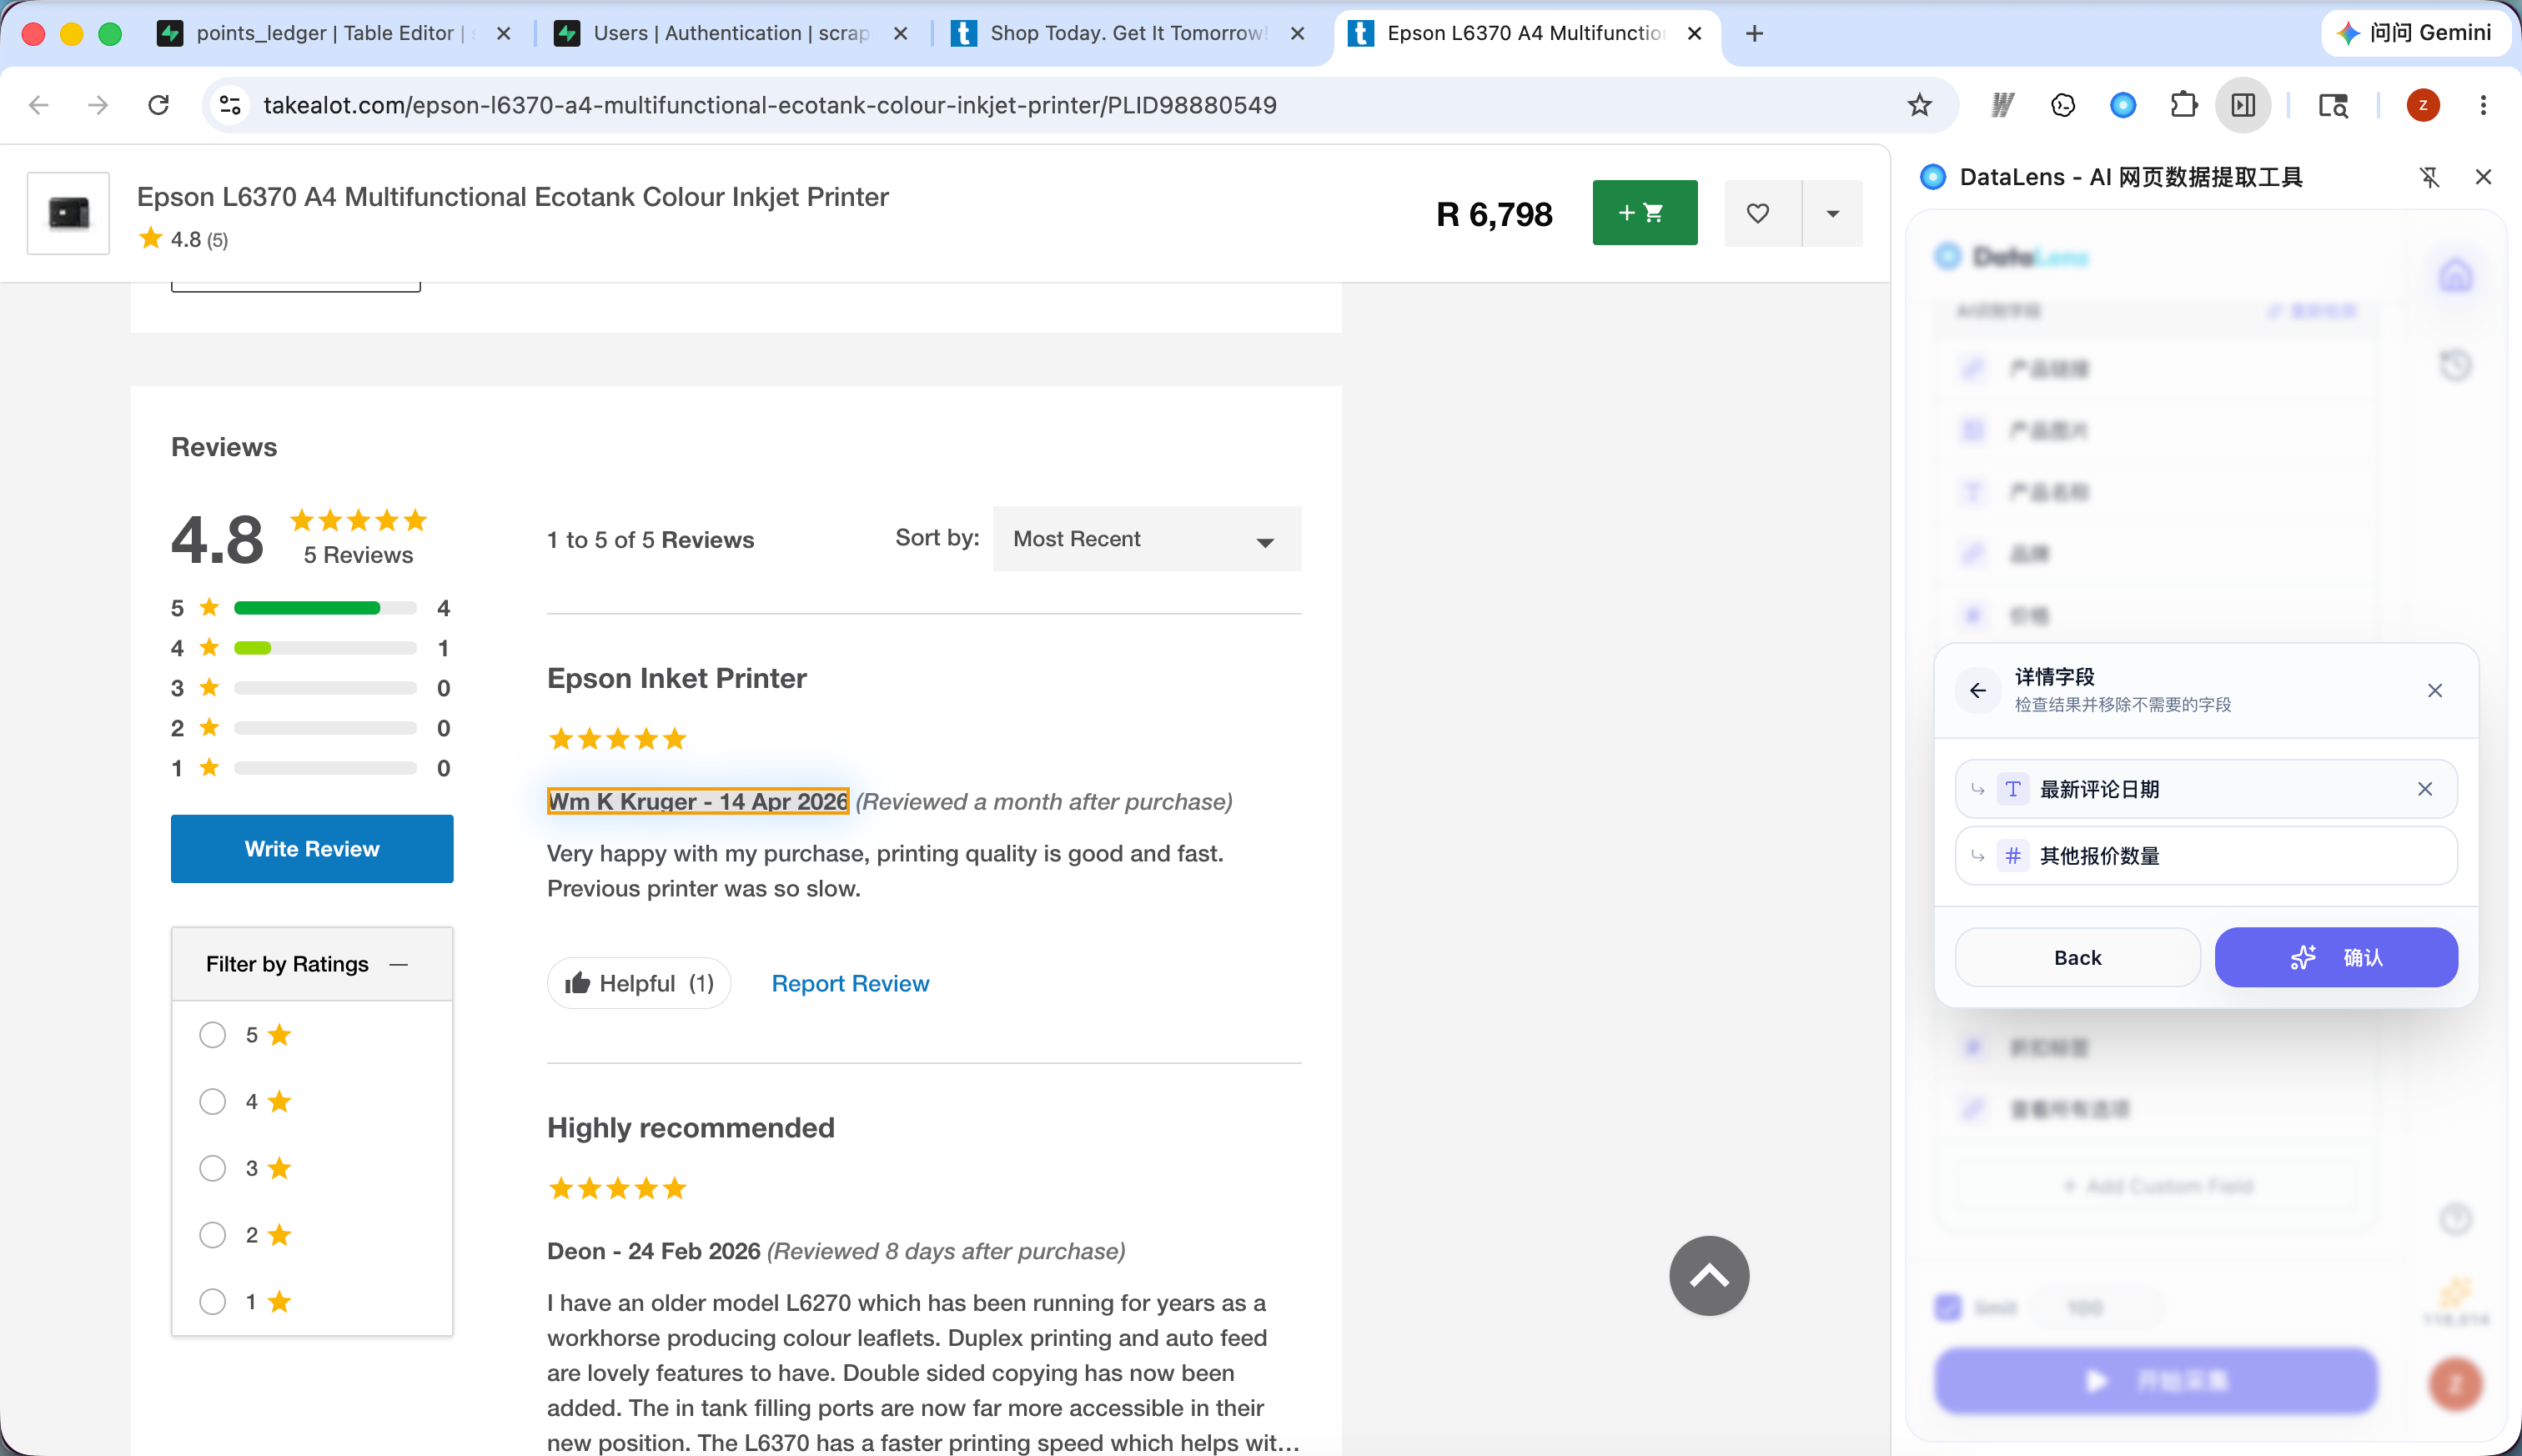Open a new browser tab
The image size is (2522, 1456).
coord(1754,33)
